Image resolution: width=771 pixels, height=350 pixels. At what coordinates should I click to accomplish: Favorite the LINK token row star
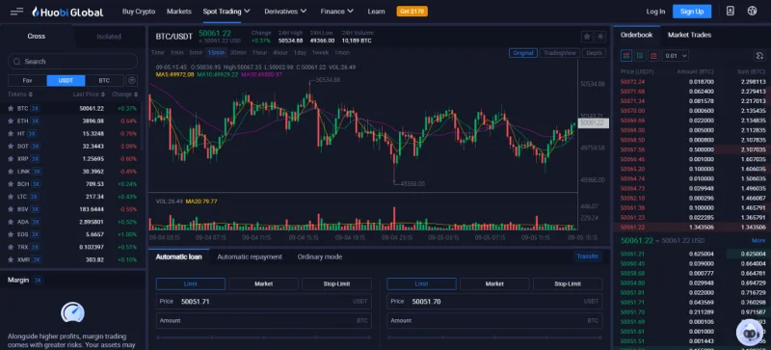11,172
